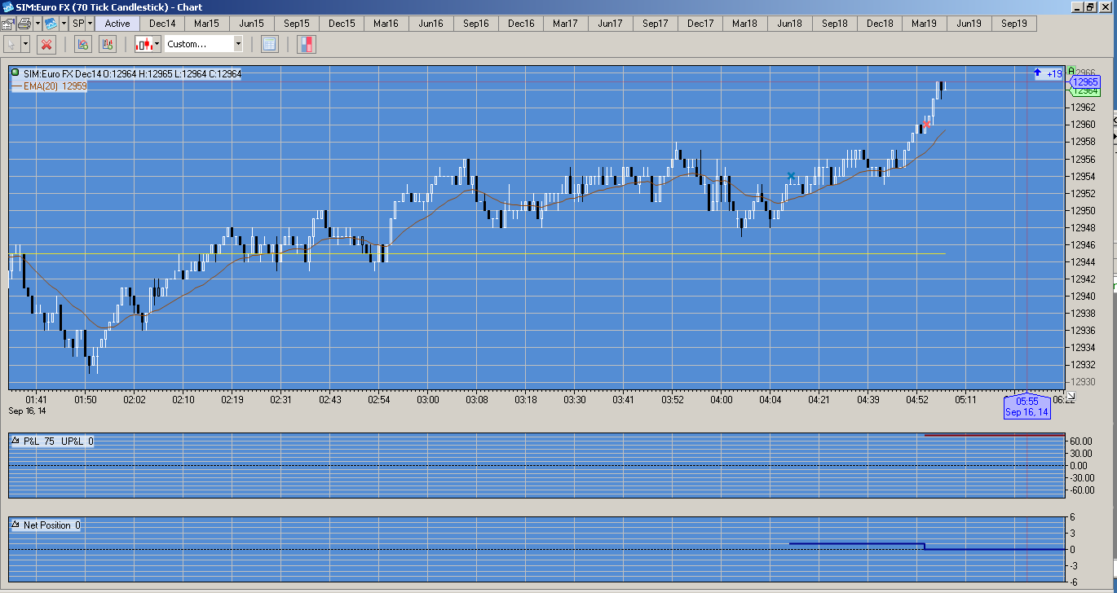
Task: Go to the Jun18 contract tab
Action: point(790,24)
